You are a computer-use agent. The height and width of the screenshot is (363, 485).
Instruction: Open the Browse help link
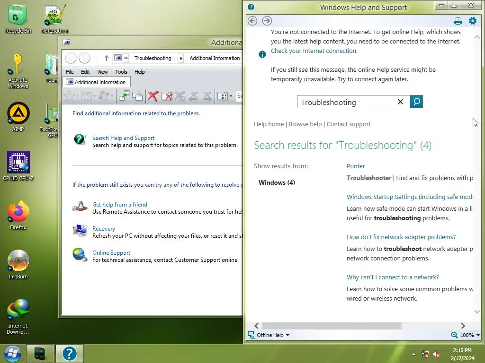[305, 124]
